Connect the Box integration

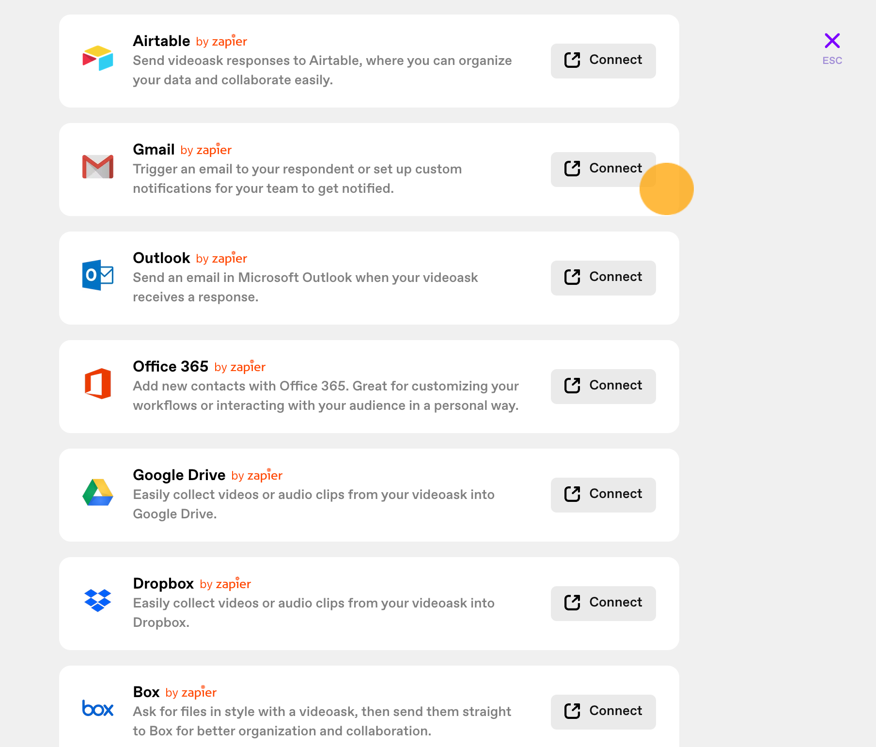[x=603, y=712]
